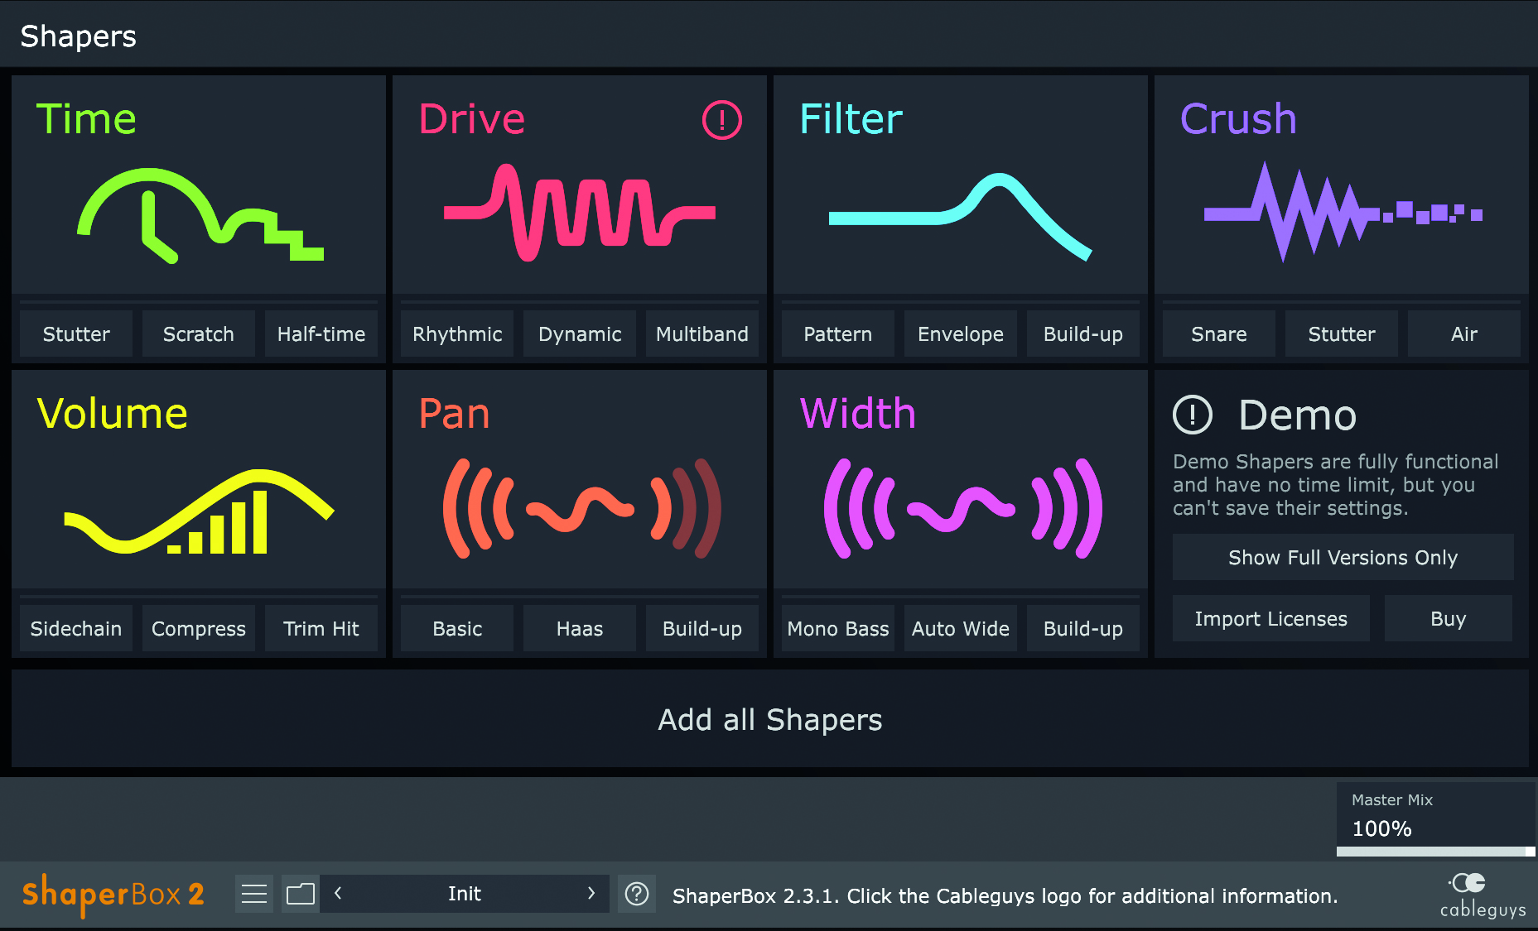Load Pan Haas preset
1538x931 pixels.
tap(580, 629)
